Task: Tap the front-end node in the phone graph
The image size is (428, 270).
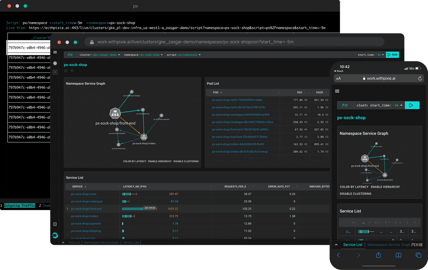Action: (x=365, y=159)
